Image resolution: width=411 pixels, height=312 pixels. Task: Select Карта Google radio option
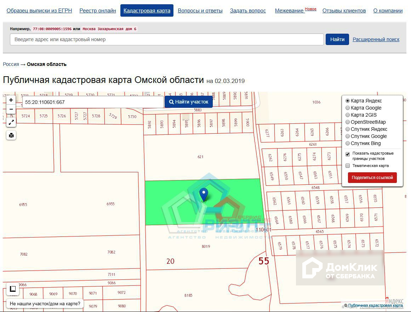coord(348,108)
